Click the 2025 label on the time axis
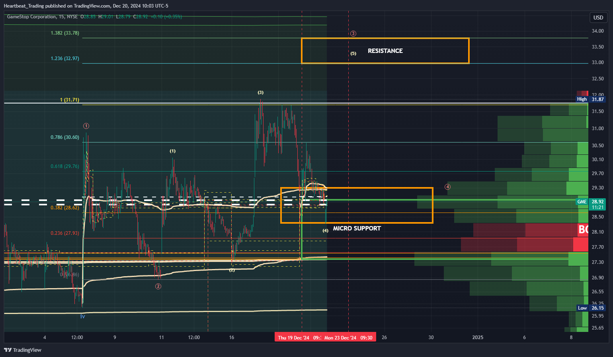613x357 pixels. tap(478, 337)
